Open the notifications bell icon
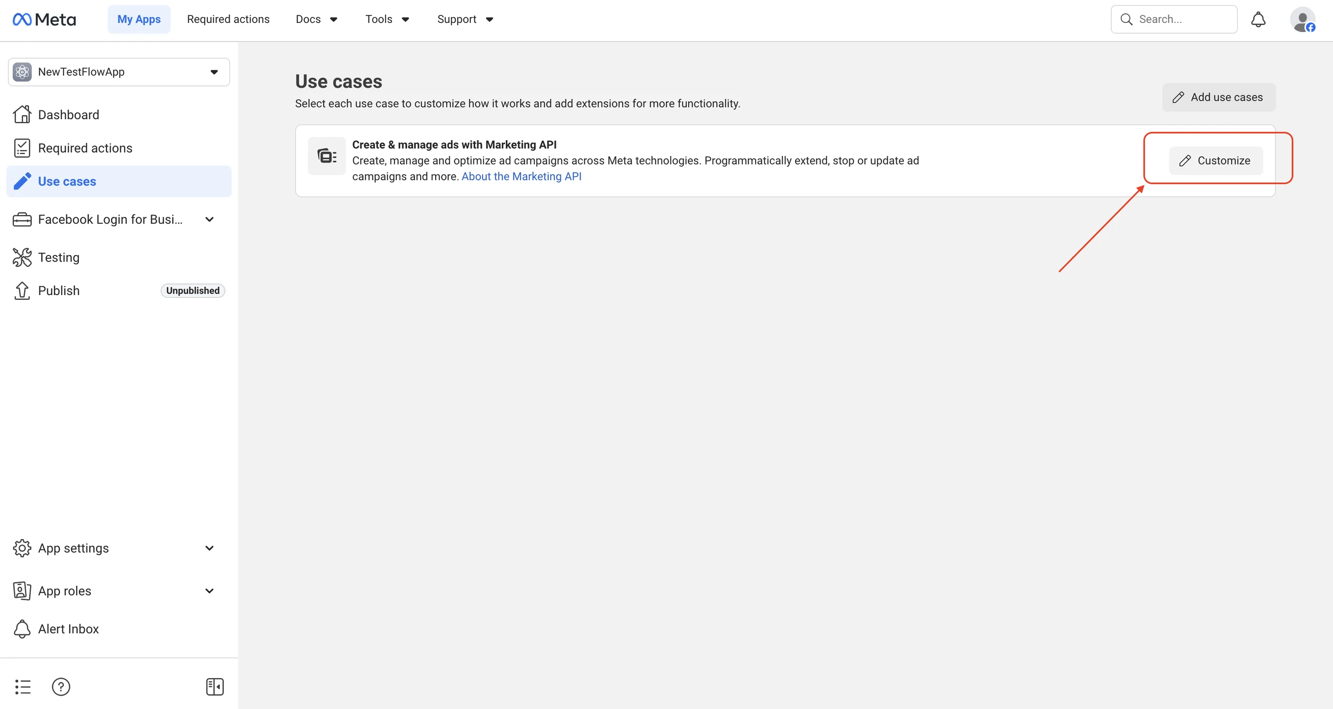 point(1258,20)
